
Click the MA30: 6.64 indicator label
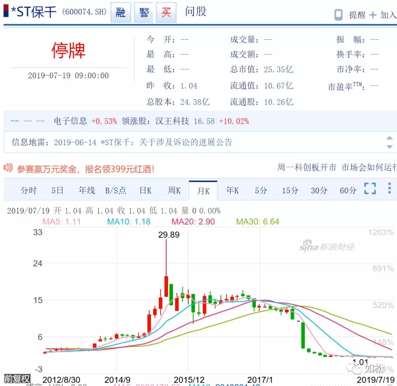pyautogui.click(x=257, y=222)
